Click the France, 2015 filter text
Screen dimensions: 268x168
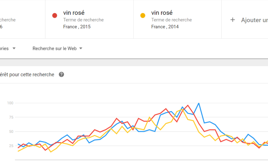coord(77,27)
